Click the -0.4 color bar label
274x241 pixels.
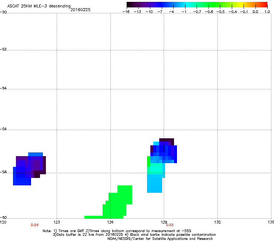coord(233,12)
